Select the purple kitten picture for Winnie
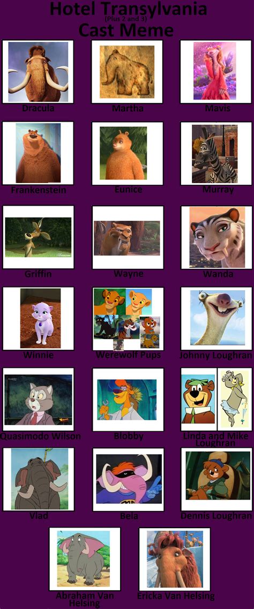 40,318
